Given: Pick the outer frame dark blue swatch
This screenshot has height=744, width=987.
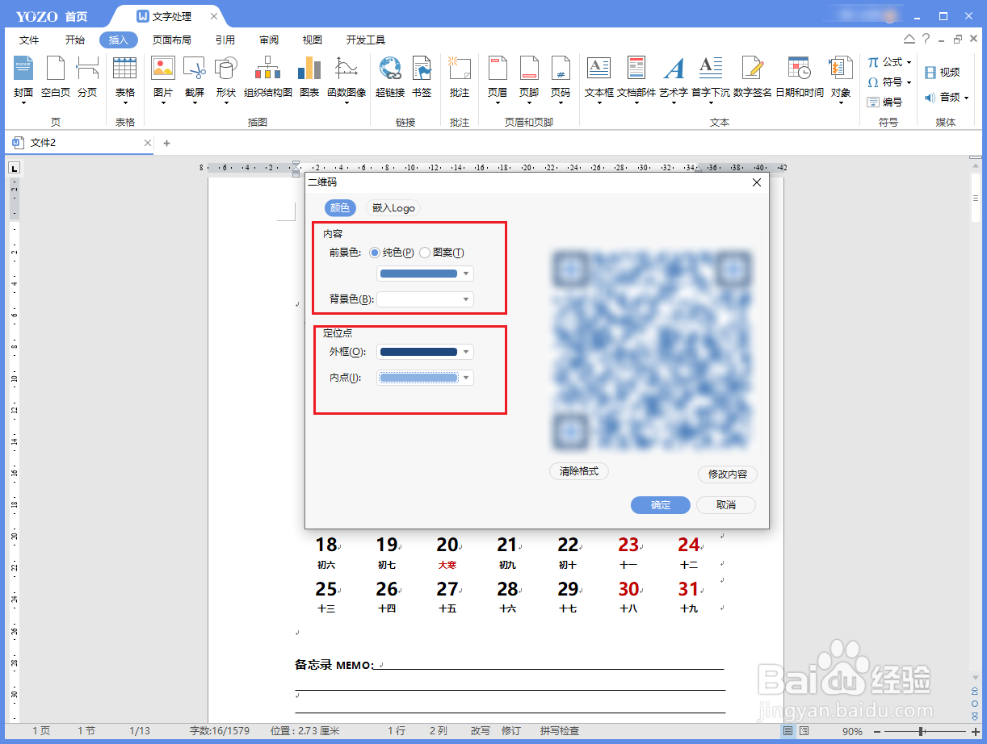Looking at the screenshot, I should [x=418, y=352].
